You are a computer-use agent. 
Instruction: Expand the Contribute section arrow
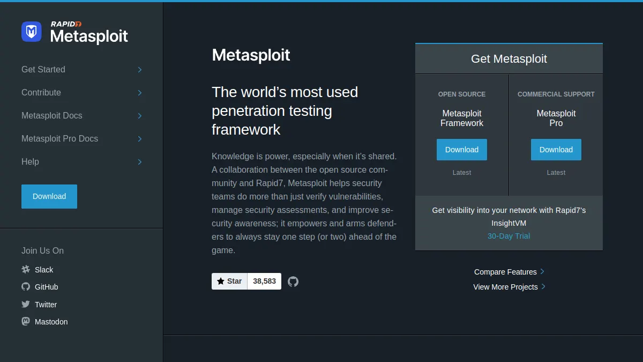140,93
